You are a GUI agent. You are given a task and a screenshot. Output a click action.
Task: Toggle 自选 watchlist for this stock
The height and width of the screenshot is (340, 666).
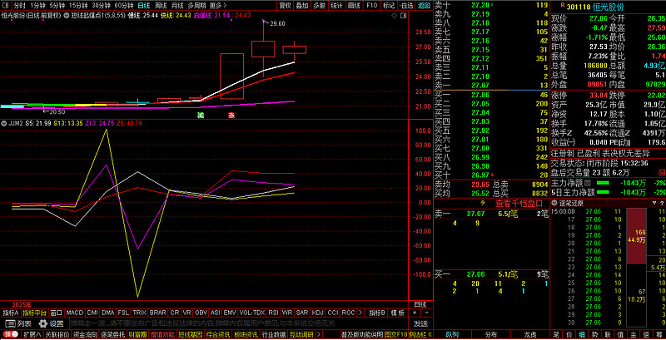coord(406,6)
